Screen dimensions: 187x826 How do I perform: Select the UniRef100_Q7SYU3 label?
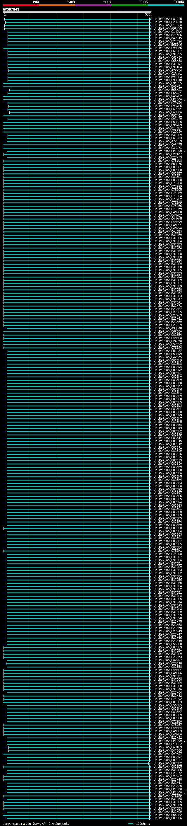point(168,161)
